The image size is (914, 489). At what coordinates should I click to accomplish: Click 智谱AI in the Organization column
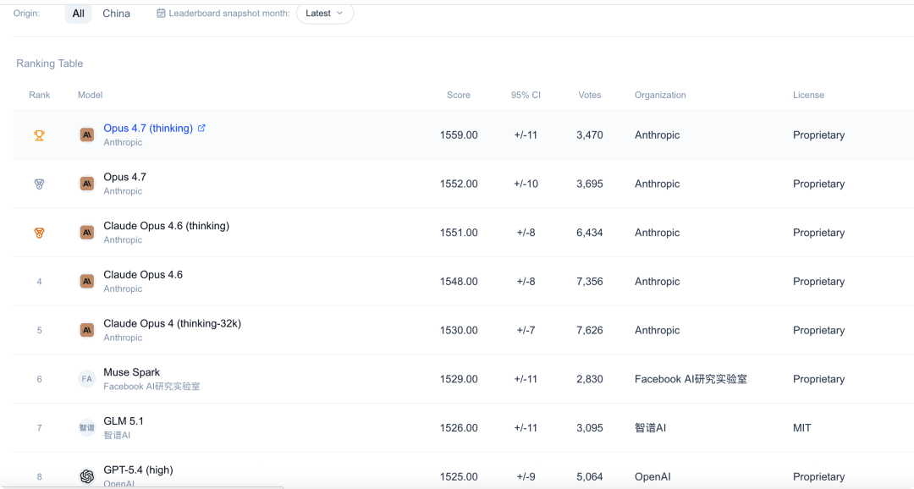[x=650, y=428]
